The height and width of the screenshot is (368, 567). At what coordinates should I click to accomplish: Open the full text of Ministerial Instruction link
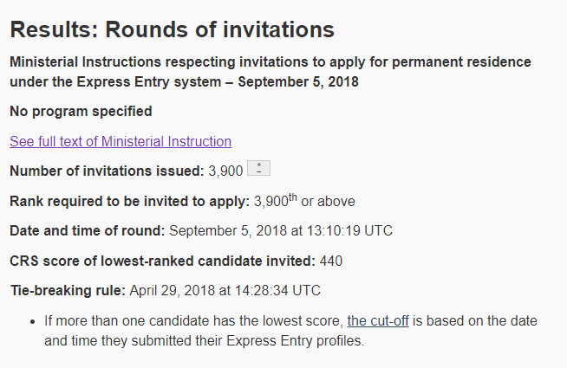click(121, 141)
